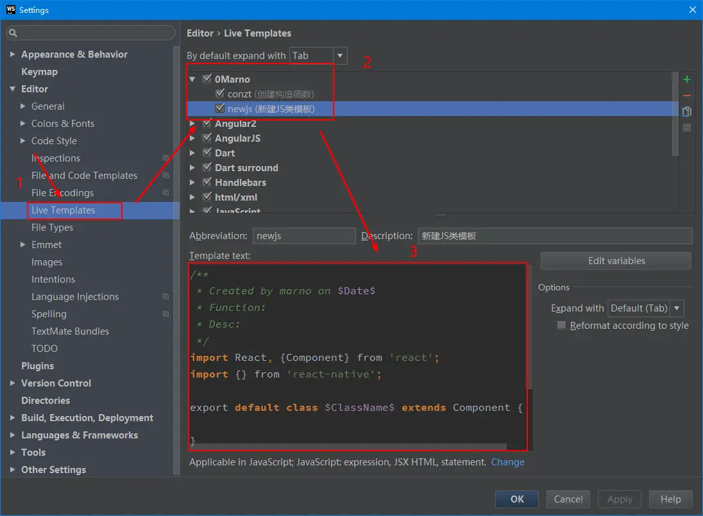Toggle the conzt template checkbox

click(x=219, y=94)
